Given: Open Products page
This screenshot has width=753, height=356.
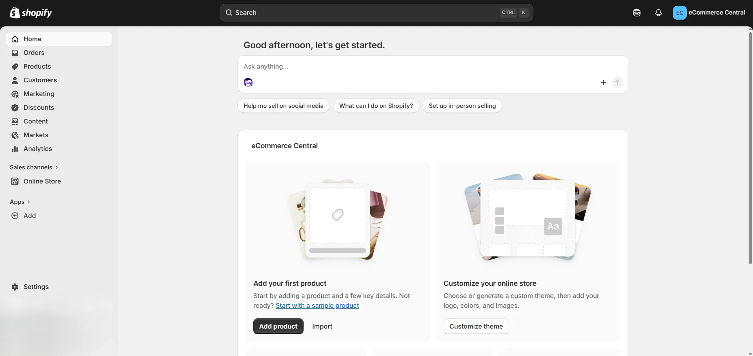Looking at the screenshot, I should [59, 67].
